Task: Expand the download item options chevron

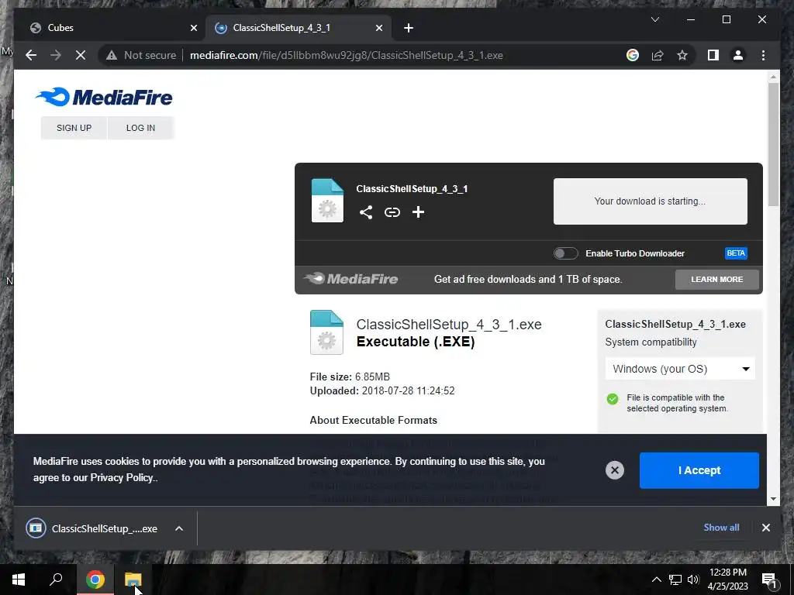Action: 179,528
